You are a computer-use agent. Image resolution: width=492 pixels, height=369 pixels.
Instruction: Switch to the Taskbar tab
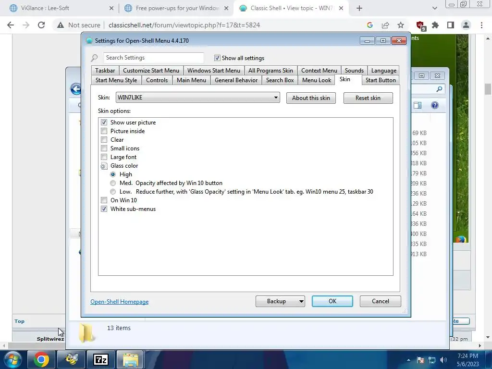[105, 71]
